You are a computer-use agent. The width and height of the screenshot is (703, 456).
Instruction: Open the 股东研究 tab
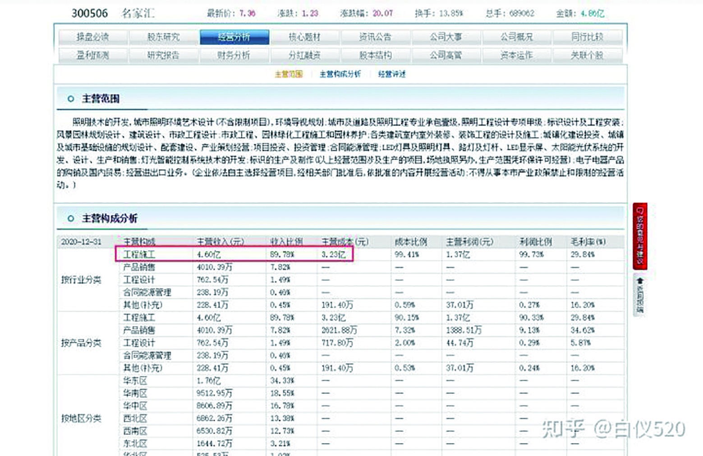(x=164, y=37)
